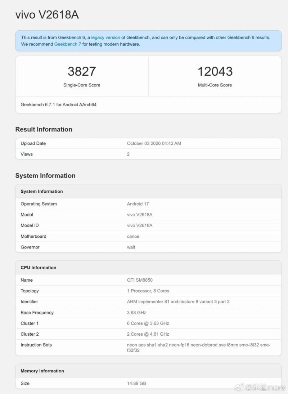
Task: Select the memory size 14.89 GB
Action: (136, 384)
